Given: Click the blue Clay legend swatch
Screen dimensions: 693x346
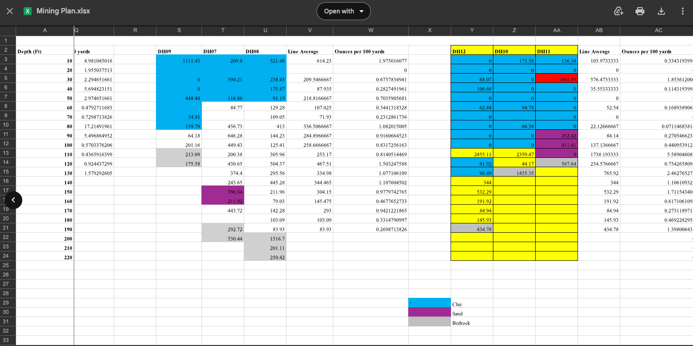Looking at the screenshot, I should point(429,303).
